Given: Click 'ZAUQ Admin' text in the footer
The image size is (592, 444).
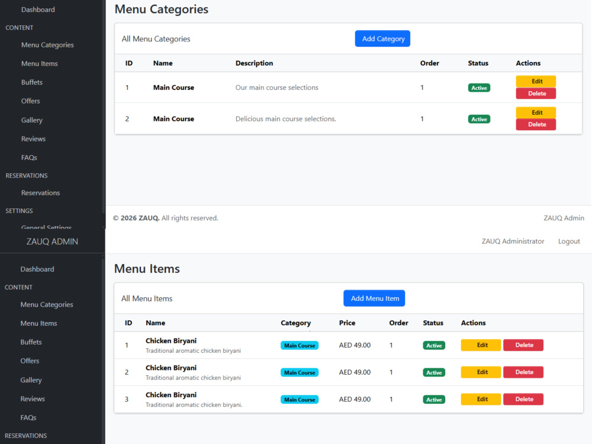Looking at the screenshot, I should pos(564,218).
